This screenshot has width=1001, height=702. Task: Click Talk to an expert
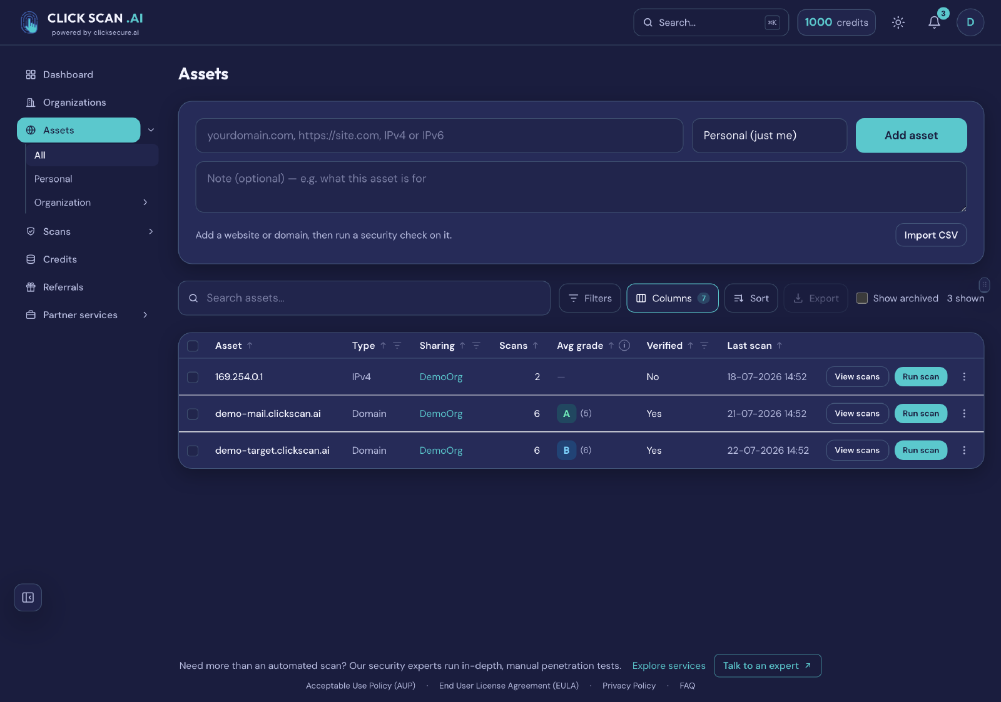tap(768, 666)
